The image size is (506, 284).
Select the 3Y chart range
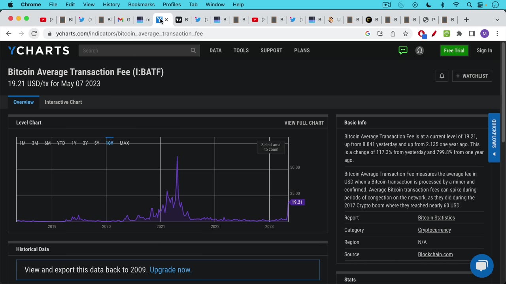click(x=85, y=143)
